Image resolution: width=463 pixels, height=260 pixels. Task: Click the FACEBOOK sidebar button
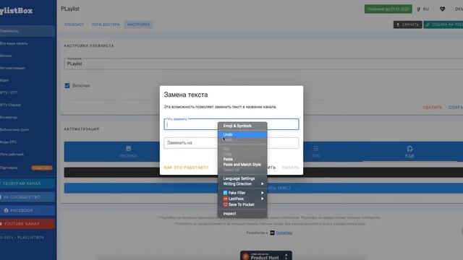point(27,210)
